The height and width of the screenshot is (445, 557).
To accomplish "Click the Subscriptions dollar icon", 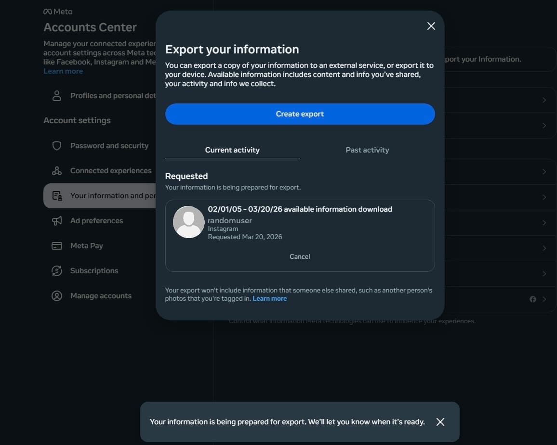I will pyautogui.click(x=57, y=270).
